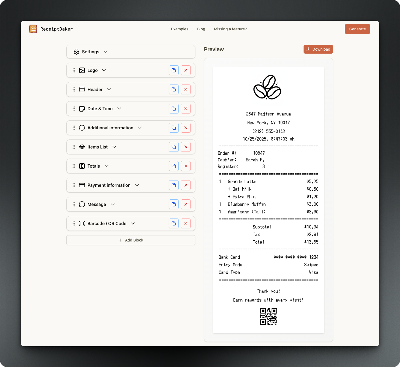Screen dimensions: 400x367
Task: Grab the drag handle on the Logo block
Action: tap(73, 70)
